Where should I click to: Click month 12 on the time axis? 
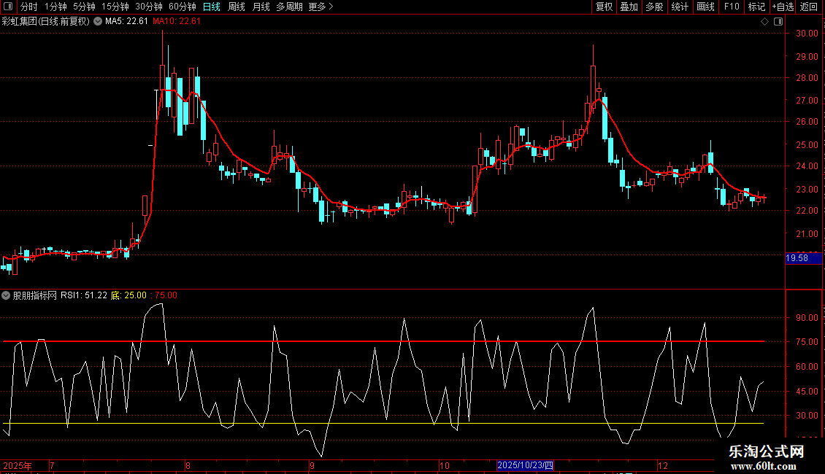pos(662,465)
